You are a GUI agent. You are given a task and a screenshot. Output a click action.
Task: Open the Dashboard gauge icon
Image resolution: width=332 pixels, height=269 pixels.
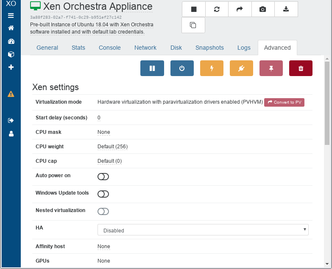11,41
